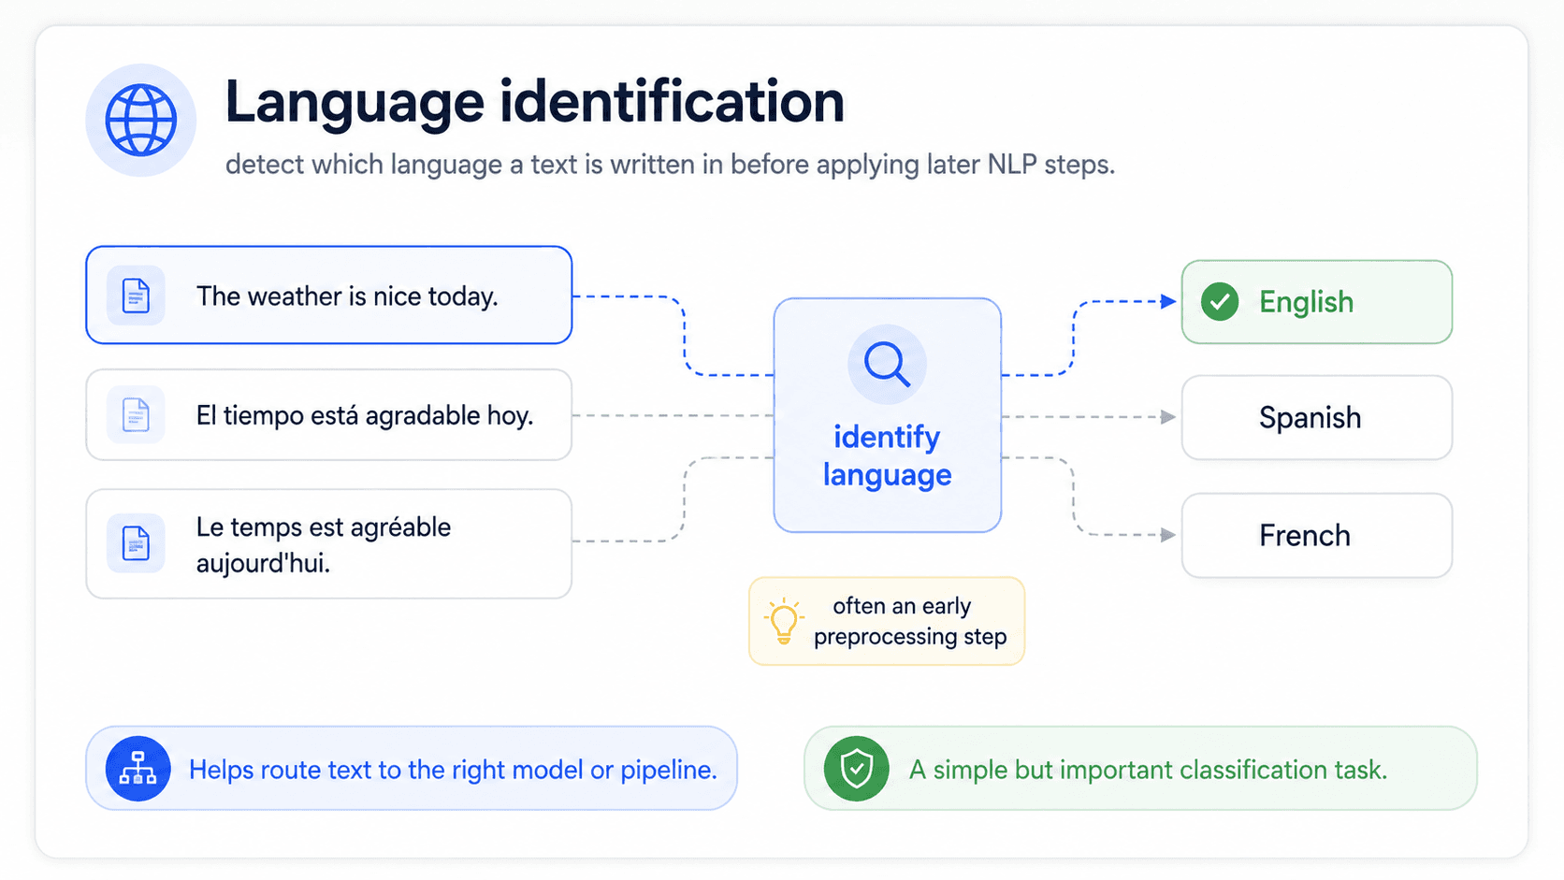Click the 'Helps route text to the right model' banner
This screenshot has height=880, width=1564.
click(x=412, y=769)
